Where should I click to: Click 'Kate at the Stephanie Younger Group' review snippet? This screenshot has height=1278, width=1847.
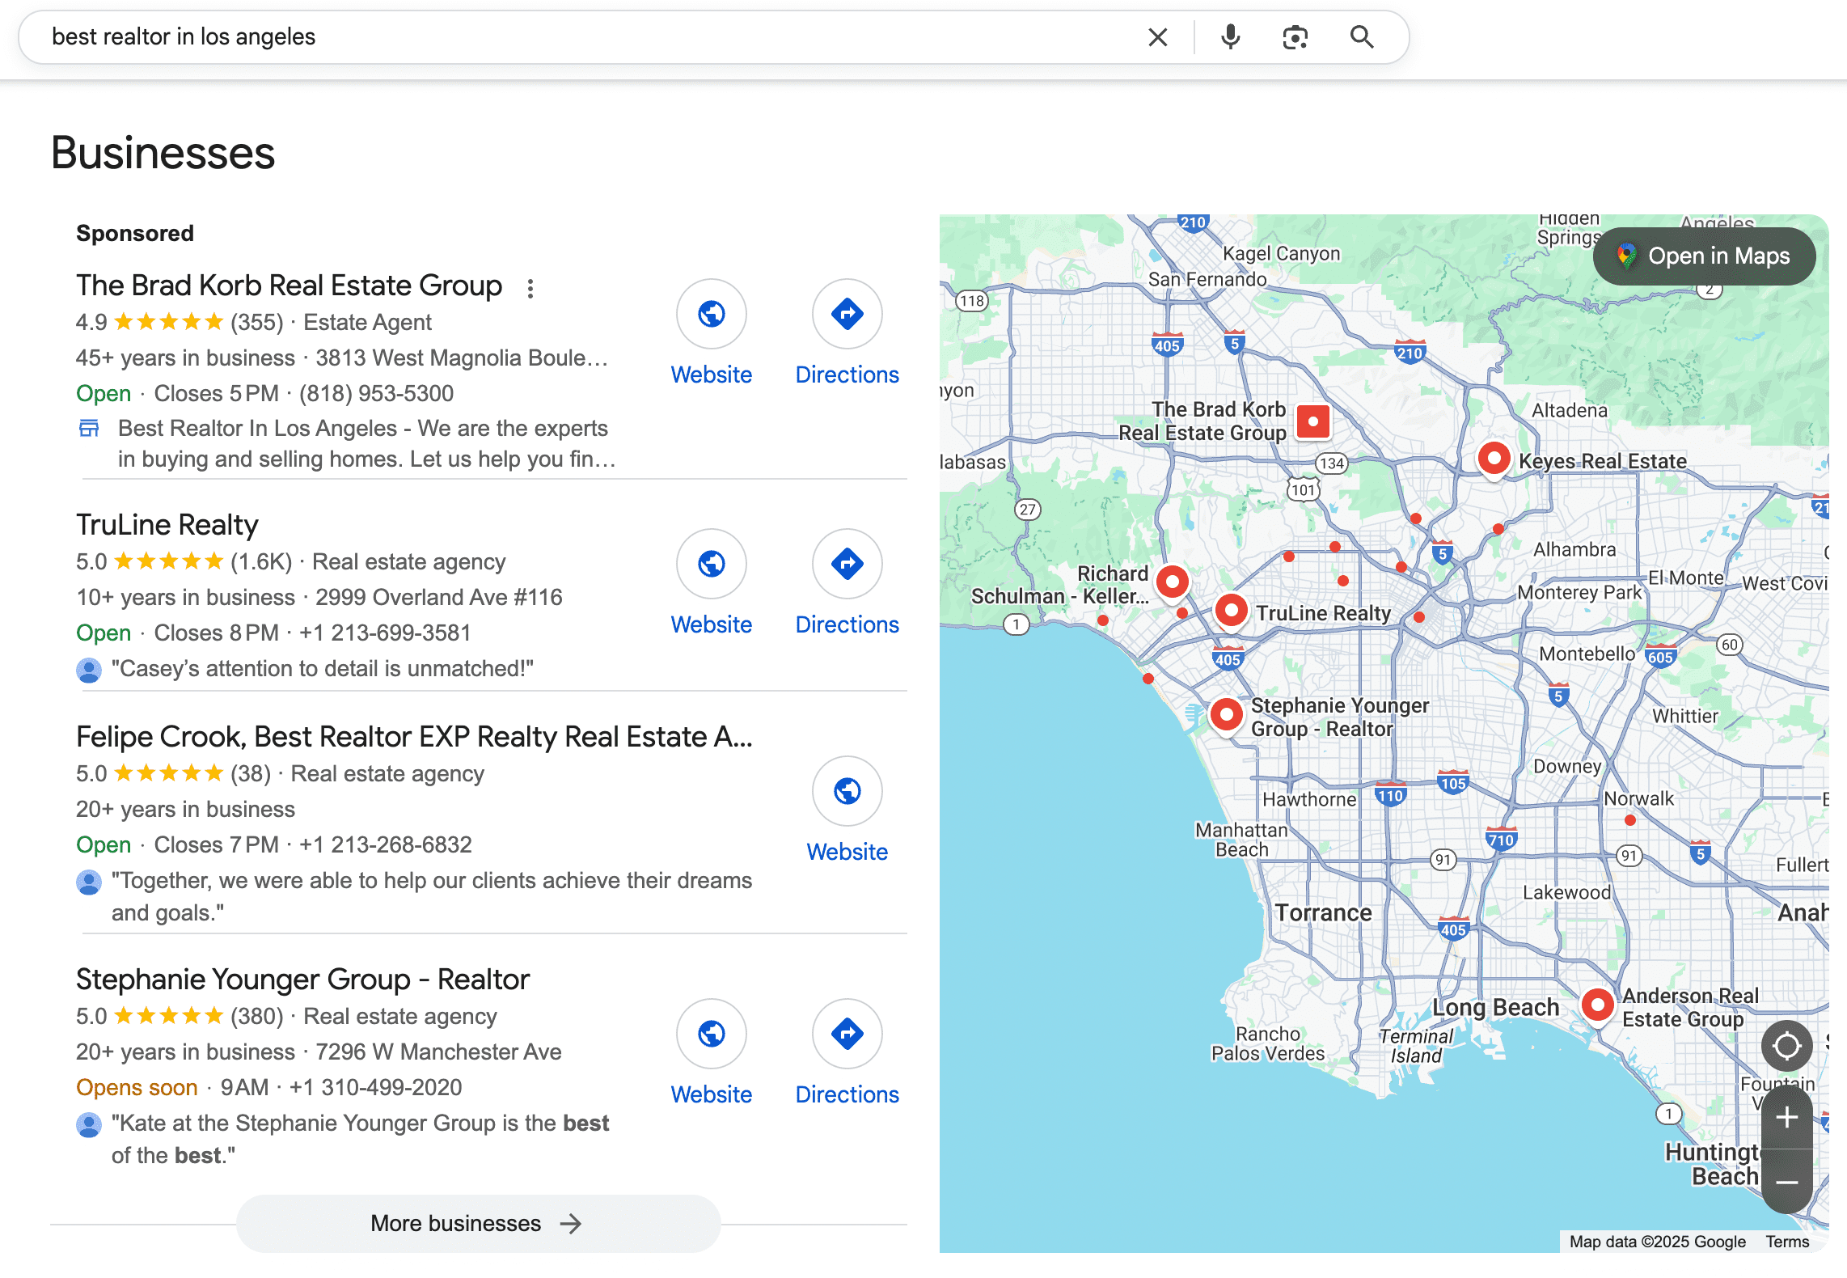click(x=361, y=1139)
